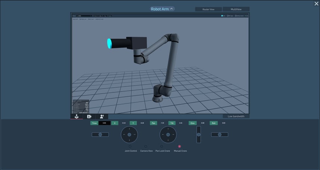Click the green X axis button

click(115, 123)
